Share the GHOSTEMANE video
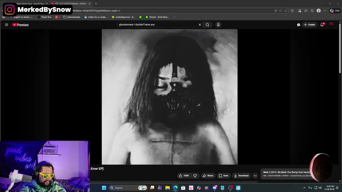This screenshot has height=192, width=342. 208,175
